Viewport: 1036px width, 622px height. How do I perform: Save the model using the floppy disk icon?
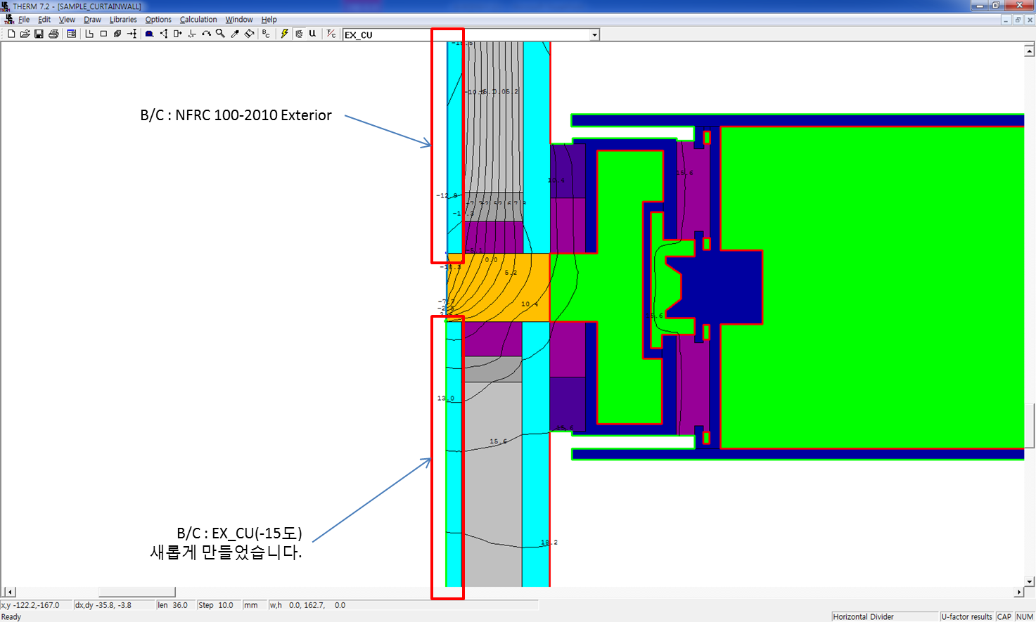(39, 34)
